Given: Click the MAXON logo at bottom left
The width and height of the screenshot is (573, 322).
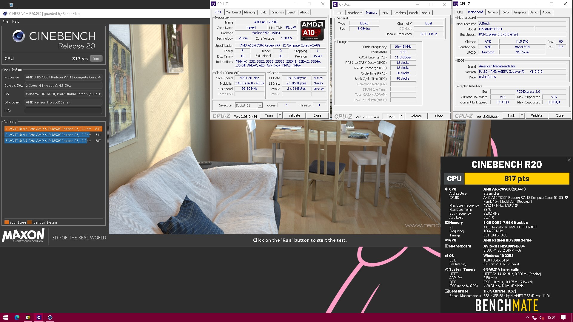Looking at the screenshot, I should coord(23,236).
